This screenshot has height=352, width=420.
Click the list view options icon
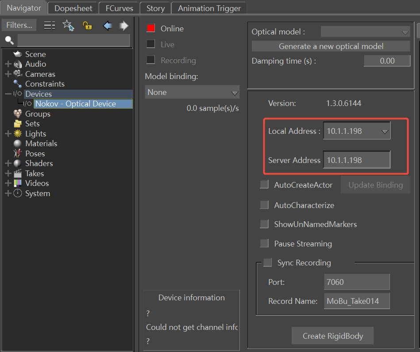tap(50, 25)
